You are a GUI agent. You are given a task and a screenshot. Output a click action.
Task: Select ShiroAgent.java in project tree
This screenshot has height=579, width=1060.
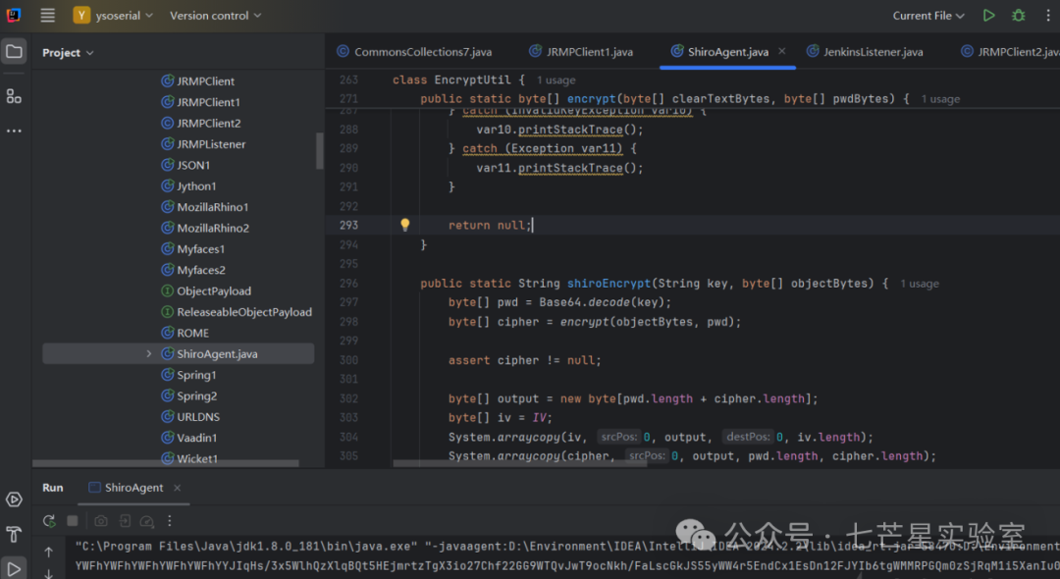click(217, 353)
